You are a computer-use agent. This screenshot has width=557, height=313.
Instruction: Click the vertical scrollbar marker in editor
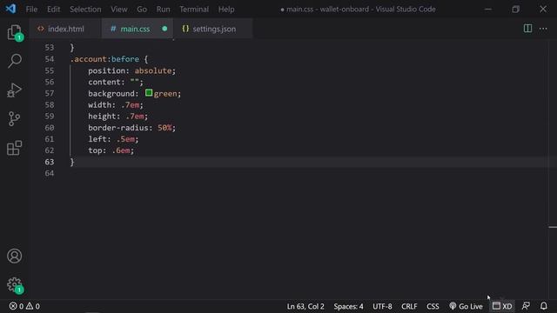coord(553,227)
